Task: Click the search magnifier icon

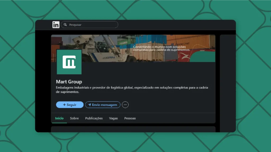Action: 65,25
